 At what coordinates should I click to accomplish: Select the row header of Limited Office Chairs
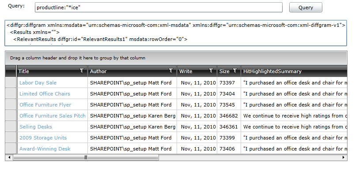click(11, 94)
